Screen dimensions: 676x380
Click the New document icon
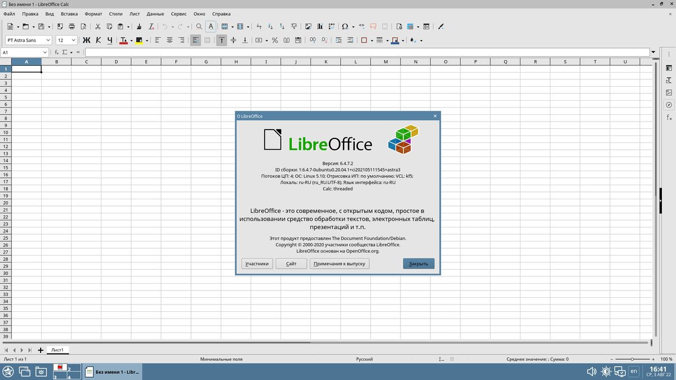(10, 26)
